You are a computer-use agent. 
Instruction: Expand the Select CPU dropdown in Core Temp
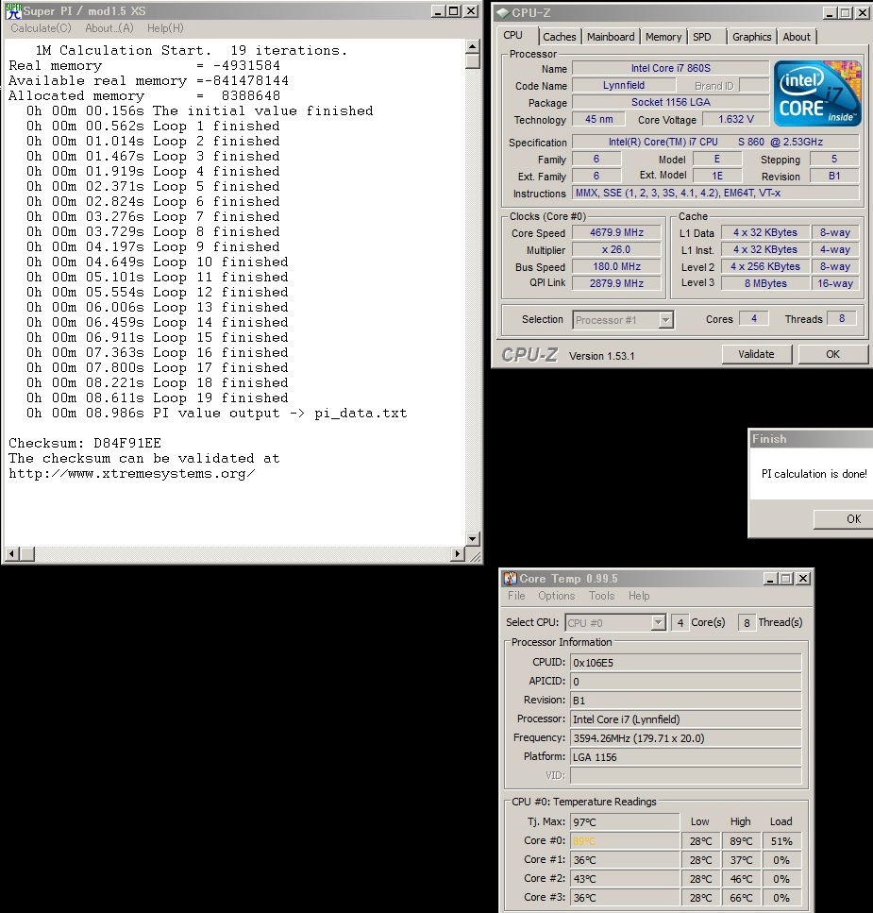click(658, 622)
